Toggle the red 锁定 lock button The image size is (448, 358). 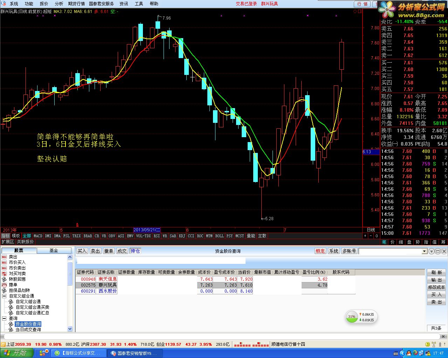[x=320, y=251]
